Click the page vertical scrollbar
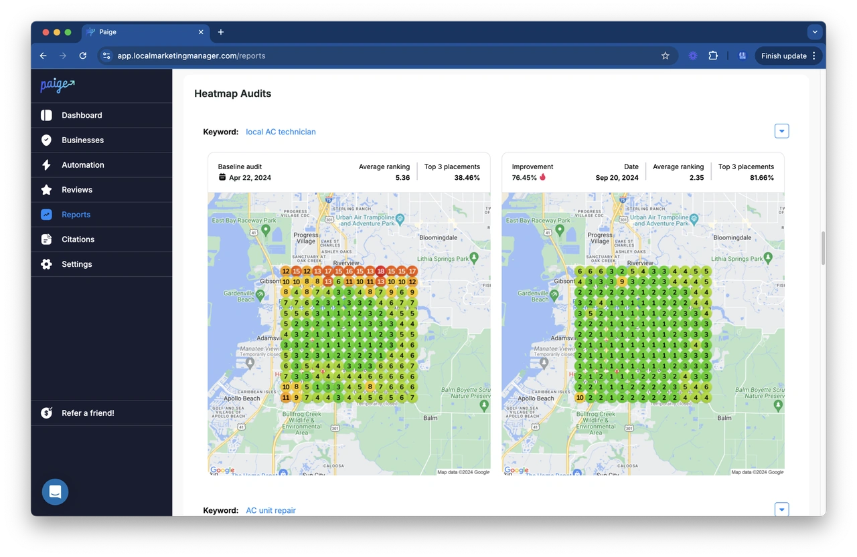This screenshot has height=557, width=857. click(x=822, y=249)
